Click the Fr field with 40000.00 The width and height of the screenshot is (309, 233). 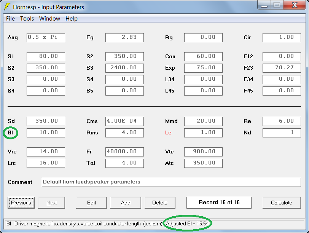click(124, 152)
